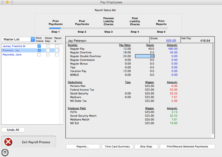Click Pension Plan amount 0.00
The height and width of the screenshot is (157, 222).
tap(174, 86)
